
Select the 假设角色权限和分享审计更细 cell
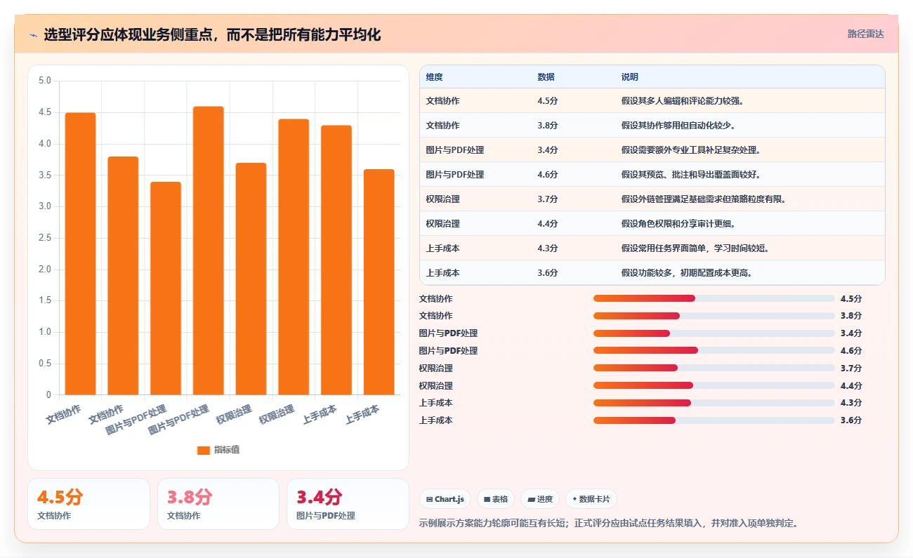[x=750, y=224]
